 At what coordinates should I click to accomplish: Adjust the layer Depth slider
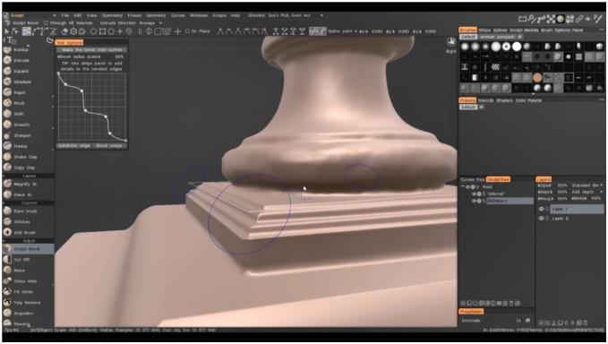(552, 192)
